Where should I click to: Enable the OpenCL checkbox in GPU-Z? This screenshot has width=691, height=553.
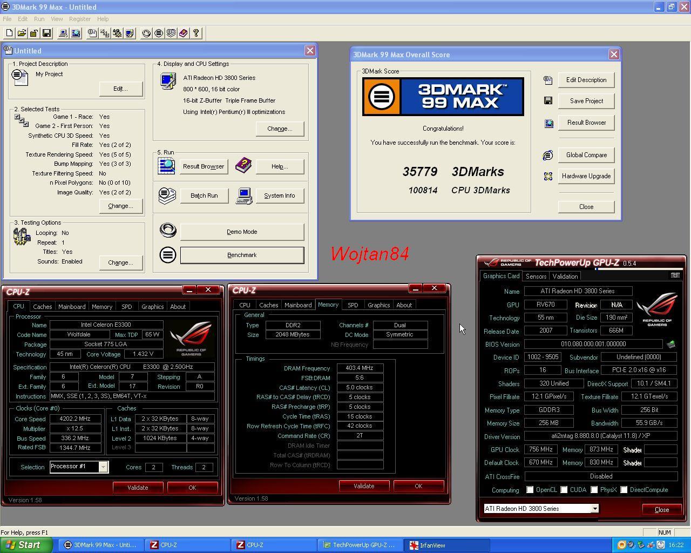pos(530,490)
